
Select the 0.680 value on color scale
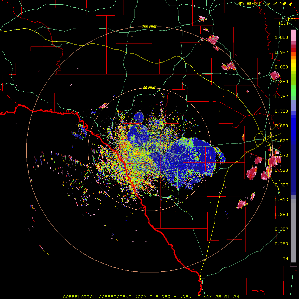point(281,126)
